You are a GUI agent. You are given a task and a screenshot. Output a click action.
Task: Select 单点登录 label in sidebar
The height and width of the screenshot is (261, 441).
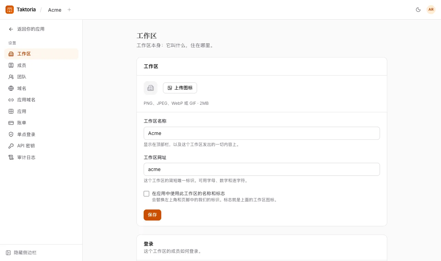pos(27,134)
